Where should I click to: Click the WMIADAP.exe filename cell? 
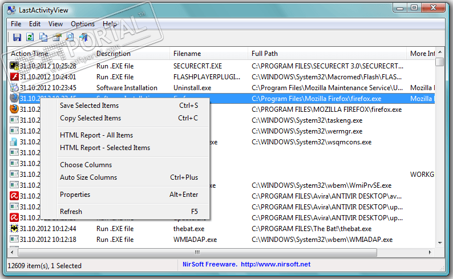(x=195, y=240)
